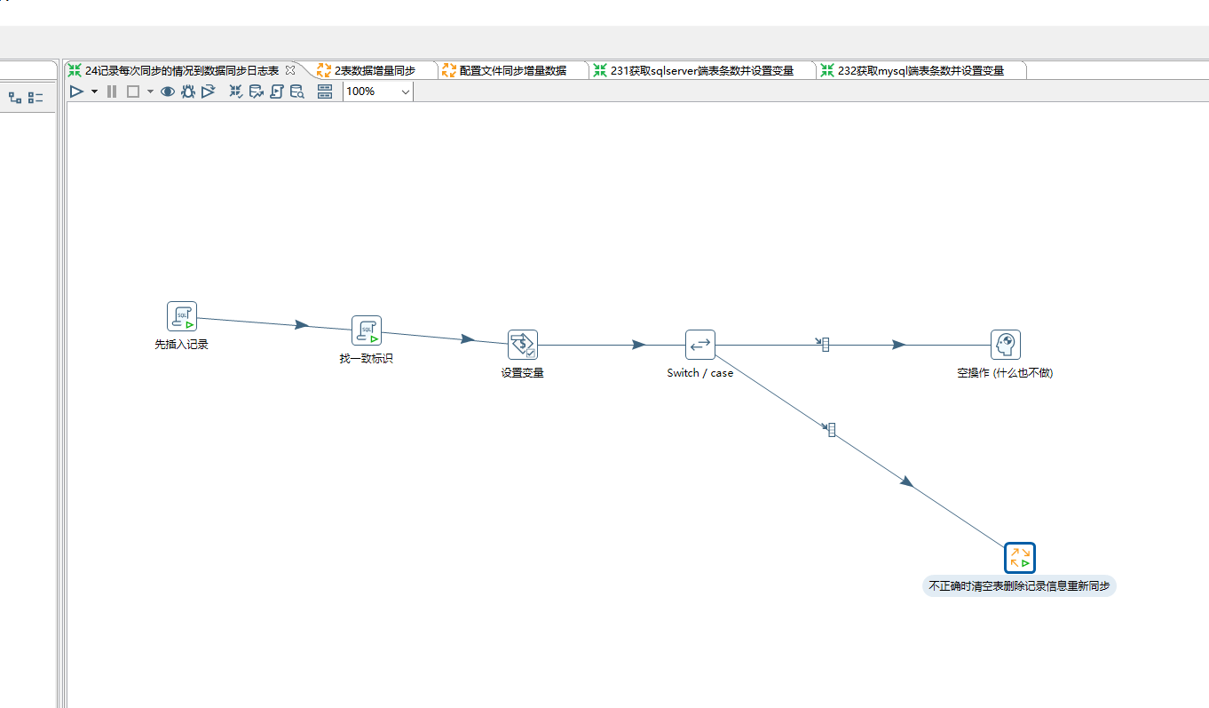Viewport: 1209px width, 708px height.
Task: Click the Switch / case label
Action: (x=700, y=373)
